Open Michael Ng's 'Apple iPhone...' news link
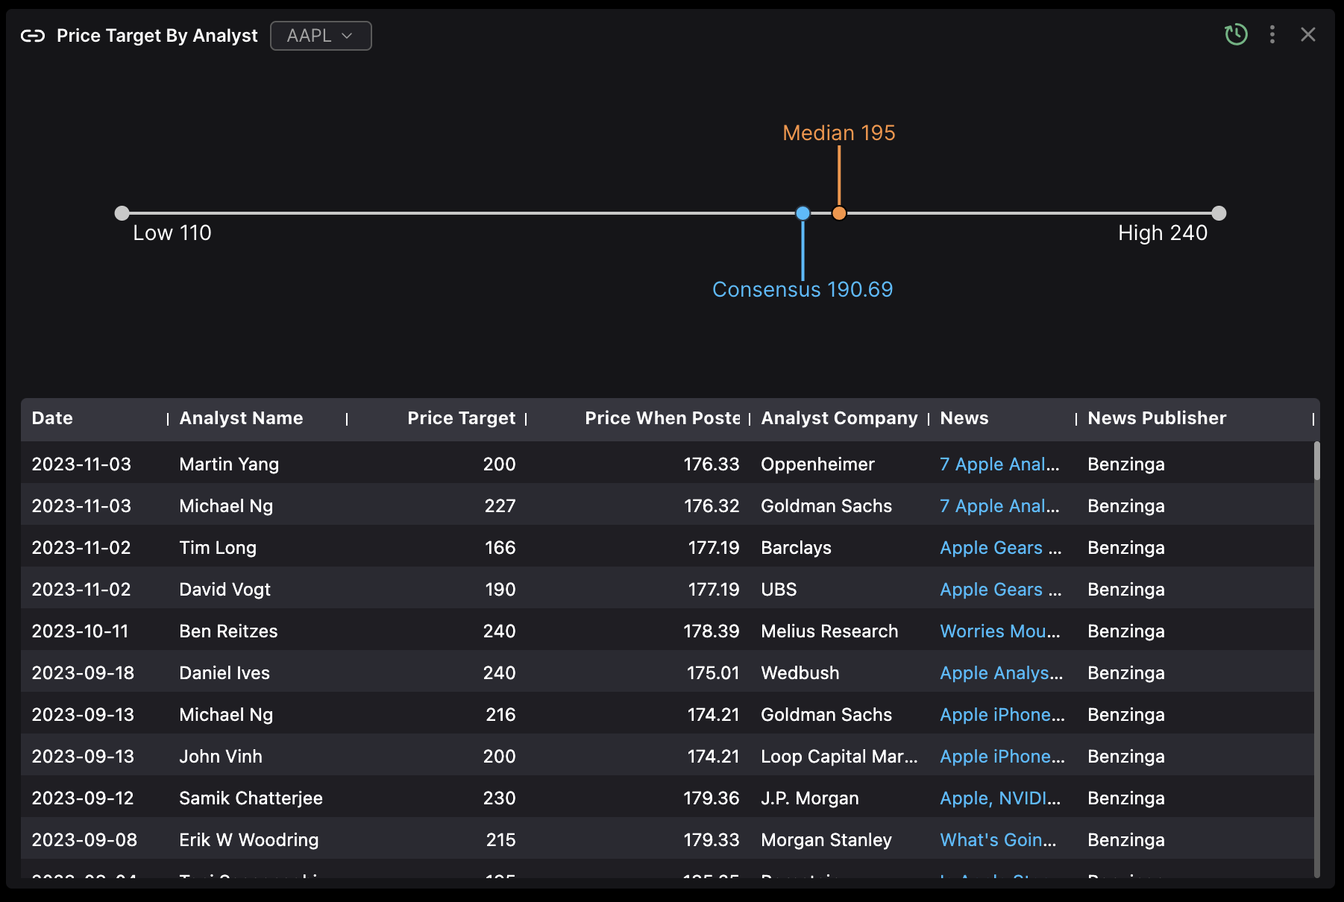Image resolution: width=1344 pixels, height=902 pixels. pyautogui.click(x=1002, y=715)
